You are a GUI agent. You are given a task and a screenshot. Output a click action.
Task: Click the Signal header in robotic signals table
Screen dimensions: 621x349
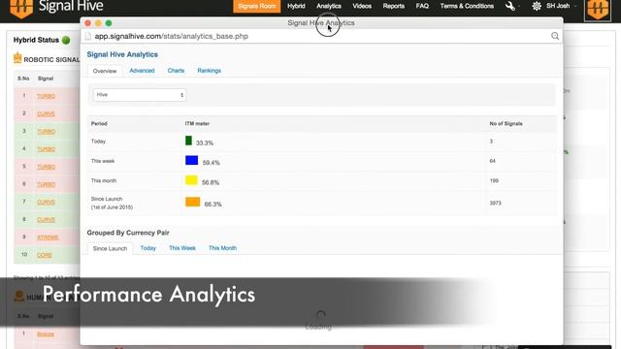pos(46,79)
